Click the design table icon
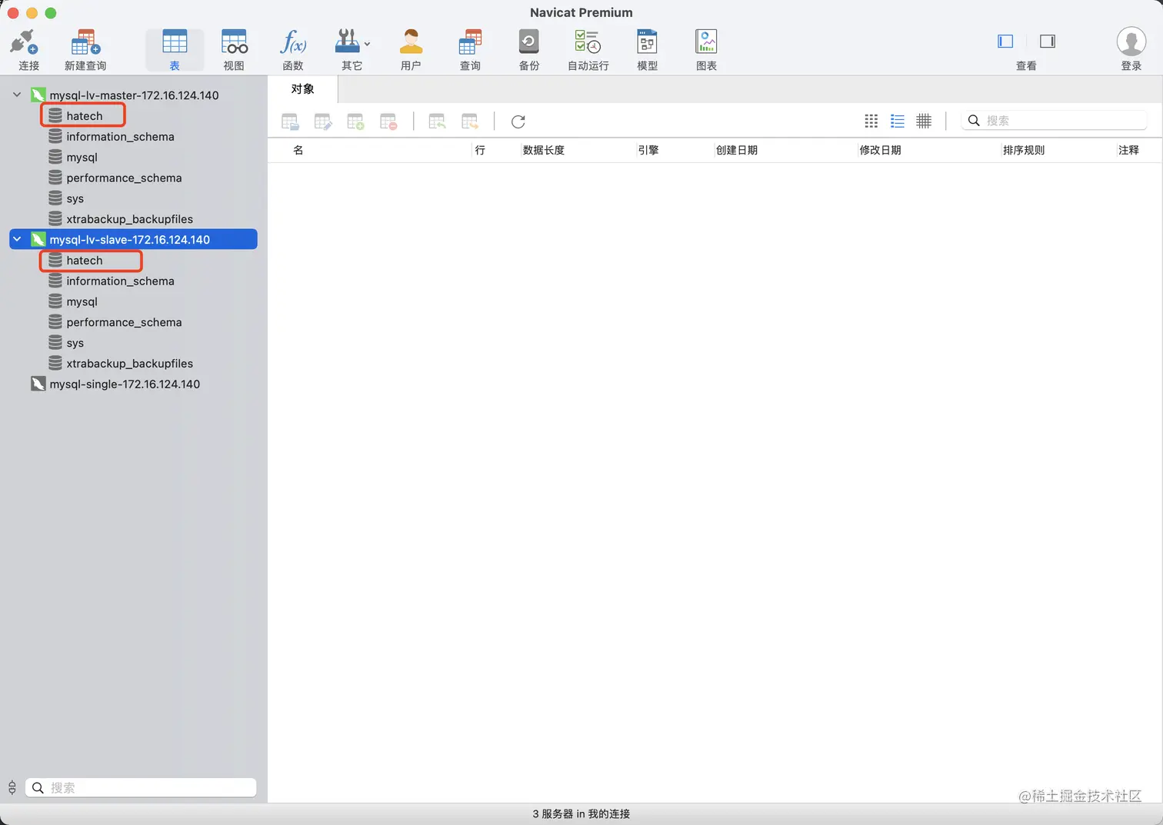The height and width of the screenshot is (825, 1163). pos(323,121)
